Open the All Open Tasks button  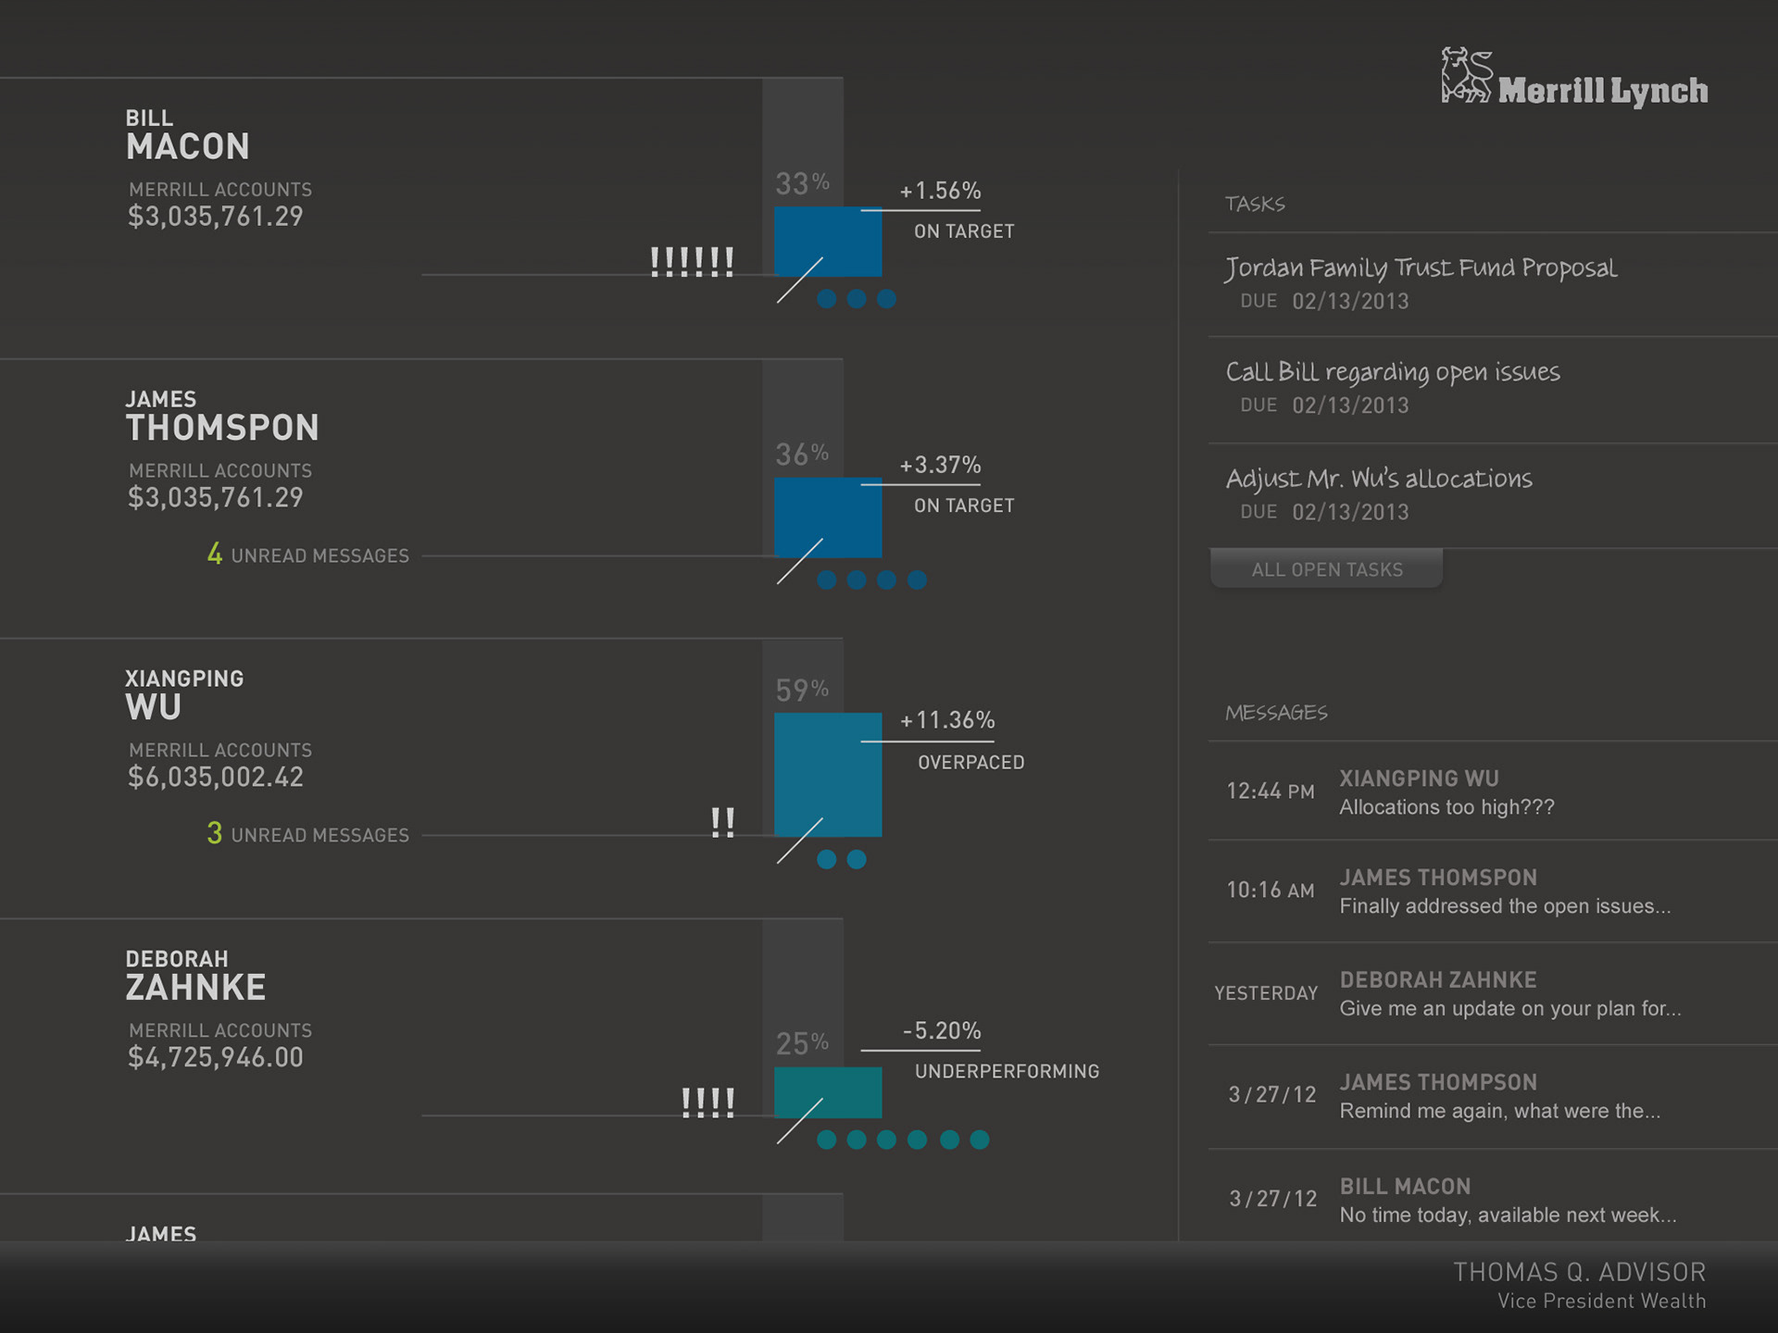click(x=1326, y=569)
